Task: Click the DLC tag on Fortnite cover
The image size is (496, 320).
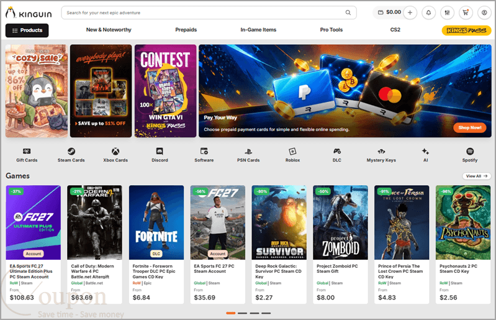Action: point(156,254)
